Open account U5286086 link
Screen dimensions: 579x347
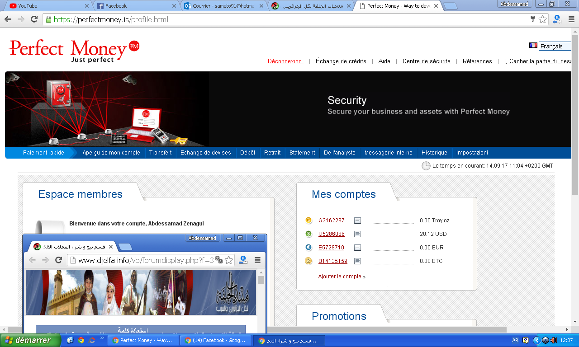[x=332, y=234]
